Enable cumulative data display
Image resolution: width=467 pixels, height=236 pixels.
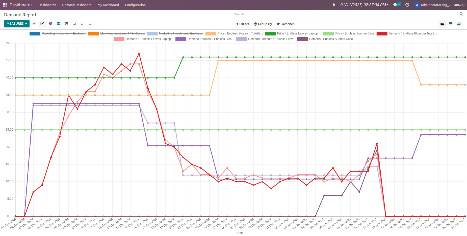point(74,23)
